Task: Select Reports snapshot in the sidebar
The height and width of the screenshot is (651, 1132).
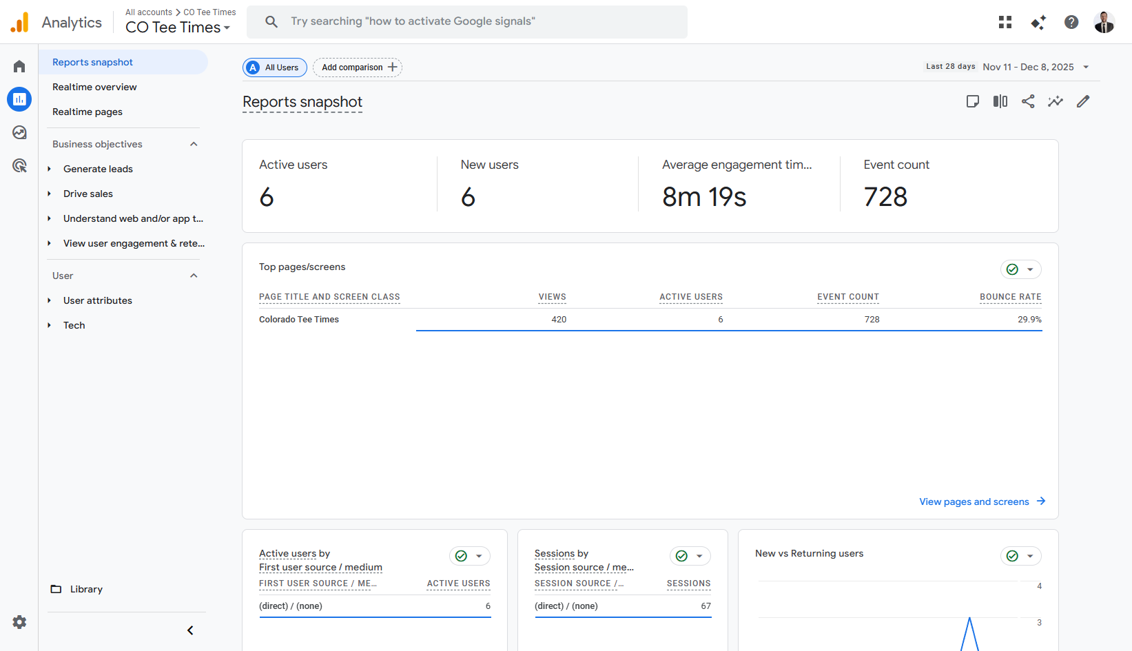Action: (x=92, y=62)
